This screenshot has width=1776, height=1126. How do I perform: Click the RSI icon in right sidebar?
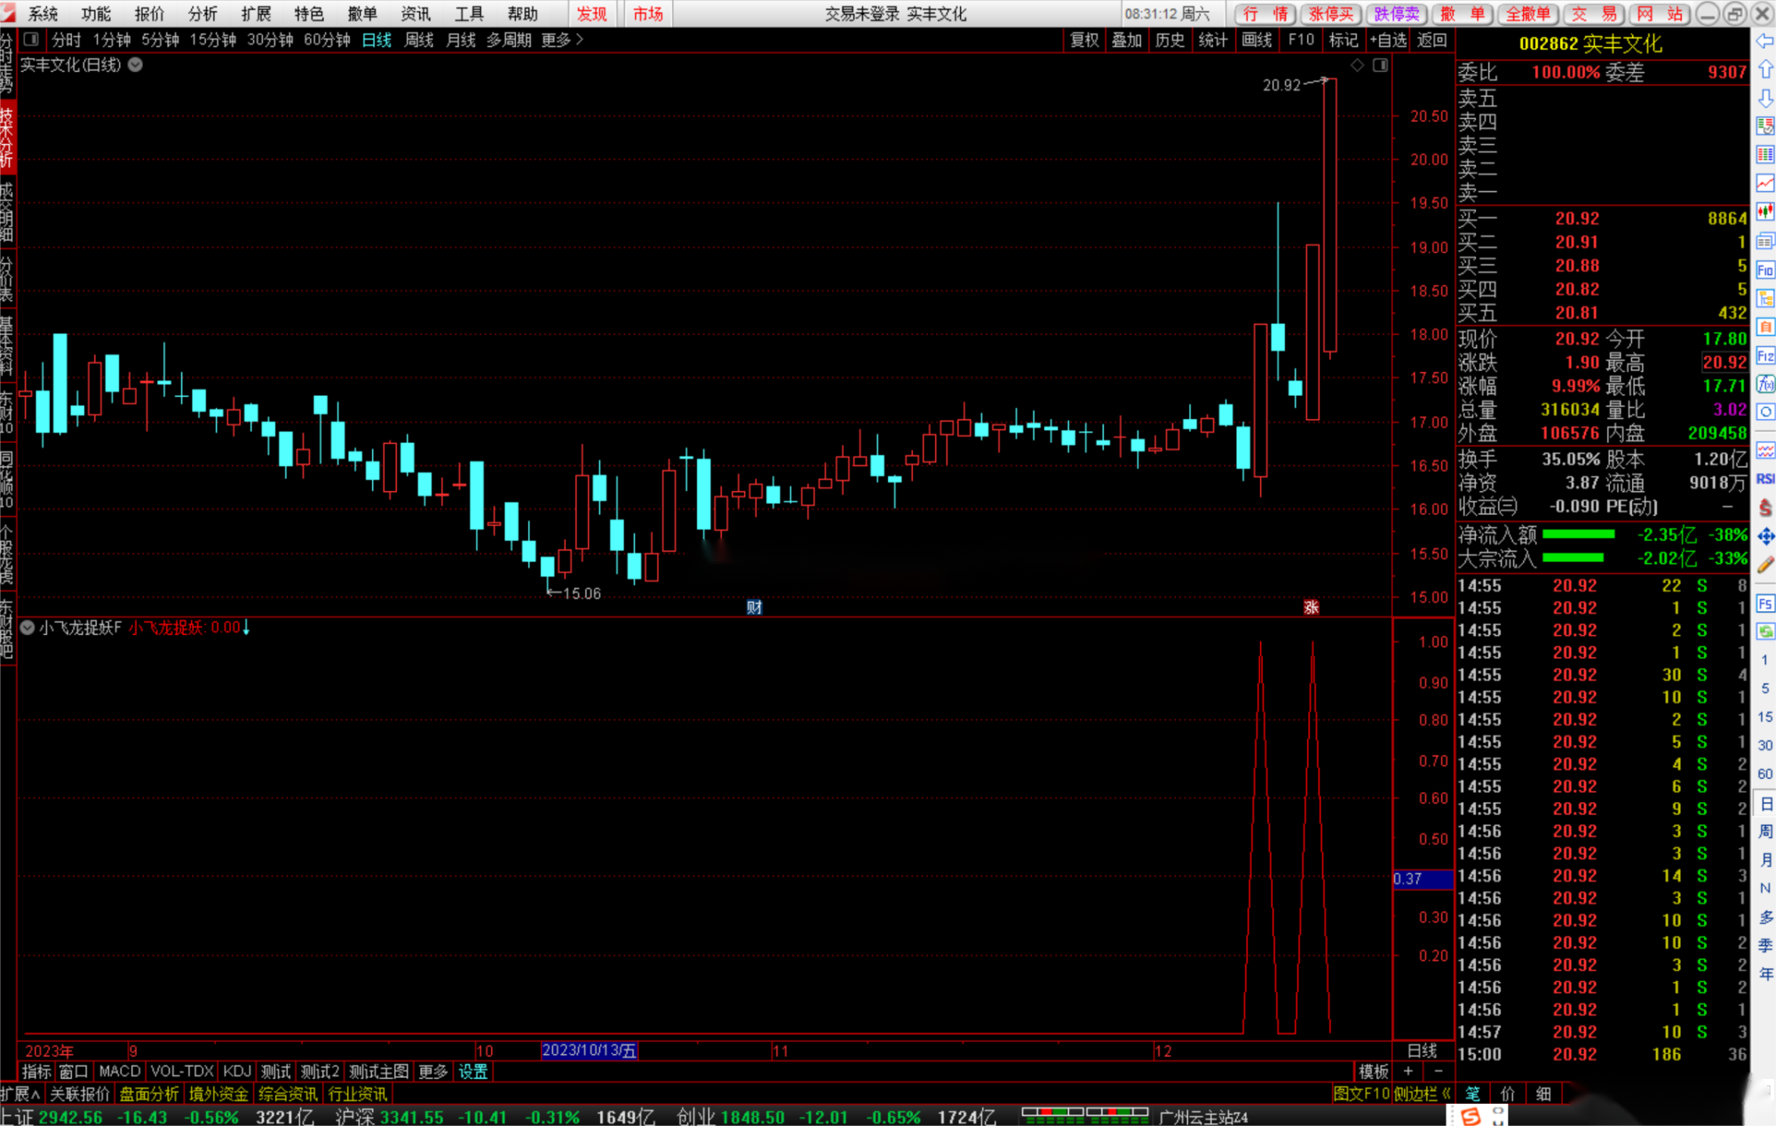pos(1764,480)
